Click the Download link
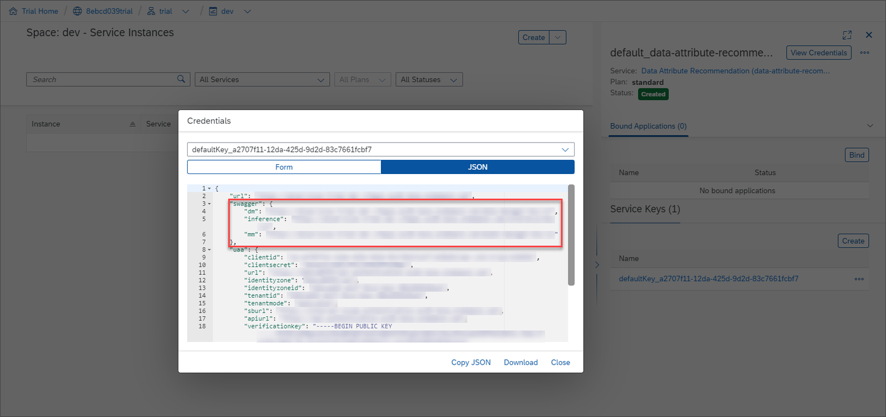The width and height of the screenshot is (886, 417). [521, 362]
